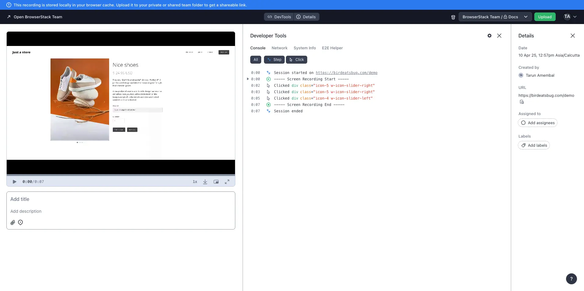
Task: Open BrowserStack Team / Docs folder dropdown
Action: 495,17
